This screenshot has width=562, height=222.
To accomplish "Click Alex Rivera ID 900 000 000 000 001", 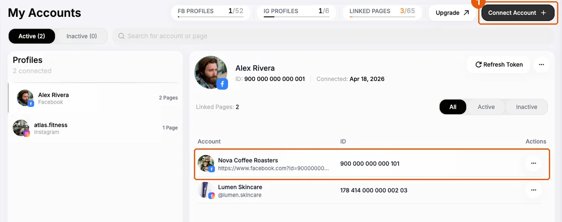I will (x=270, y=79).
